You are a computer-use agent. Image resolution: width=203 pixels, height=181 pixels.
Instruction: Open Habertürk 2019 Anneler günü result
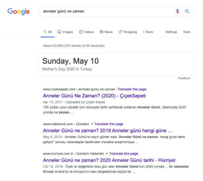coord(107,131)
